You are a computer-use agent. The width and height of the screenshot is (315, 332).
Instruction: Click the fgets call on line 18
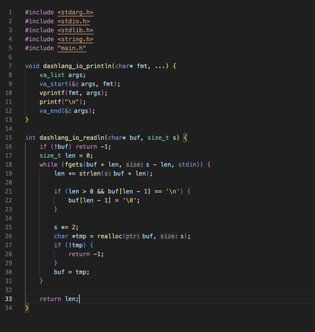134,165
